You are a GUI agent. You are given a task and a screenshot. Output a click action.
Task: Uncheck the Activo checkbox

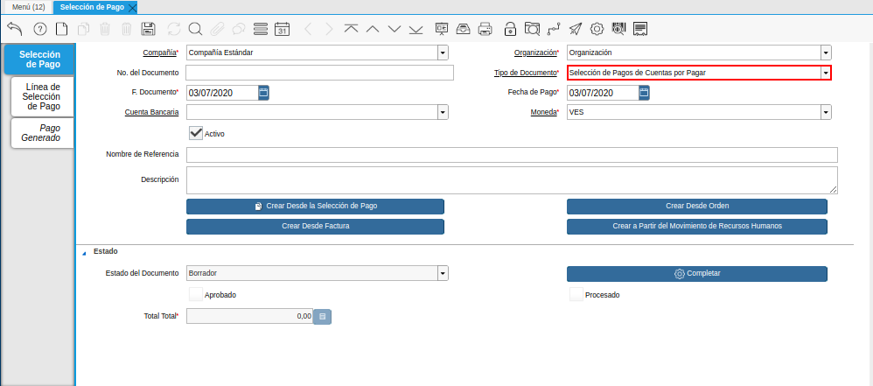coord(195,133)
